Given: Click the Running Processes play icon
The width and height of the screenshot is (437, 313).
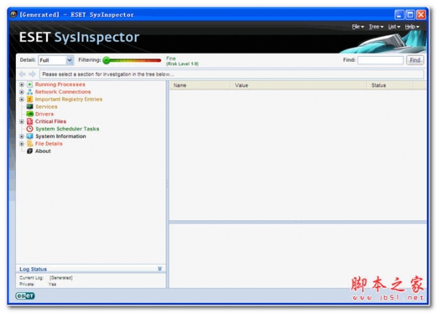Looking at the screenshot, I should click(x=30, y=84).
